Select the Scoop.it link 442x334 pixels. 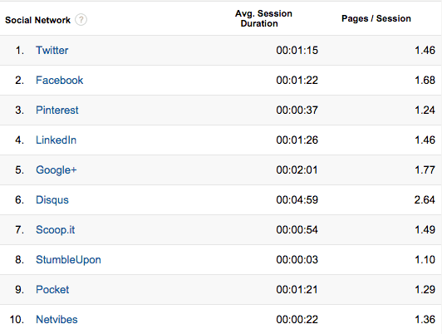[55, 229]
